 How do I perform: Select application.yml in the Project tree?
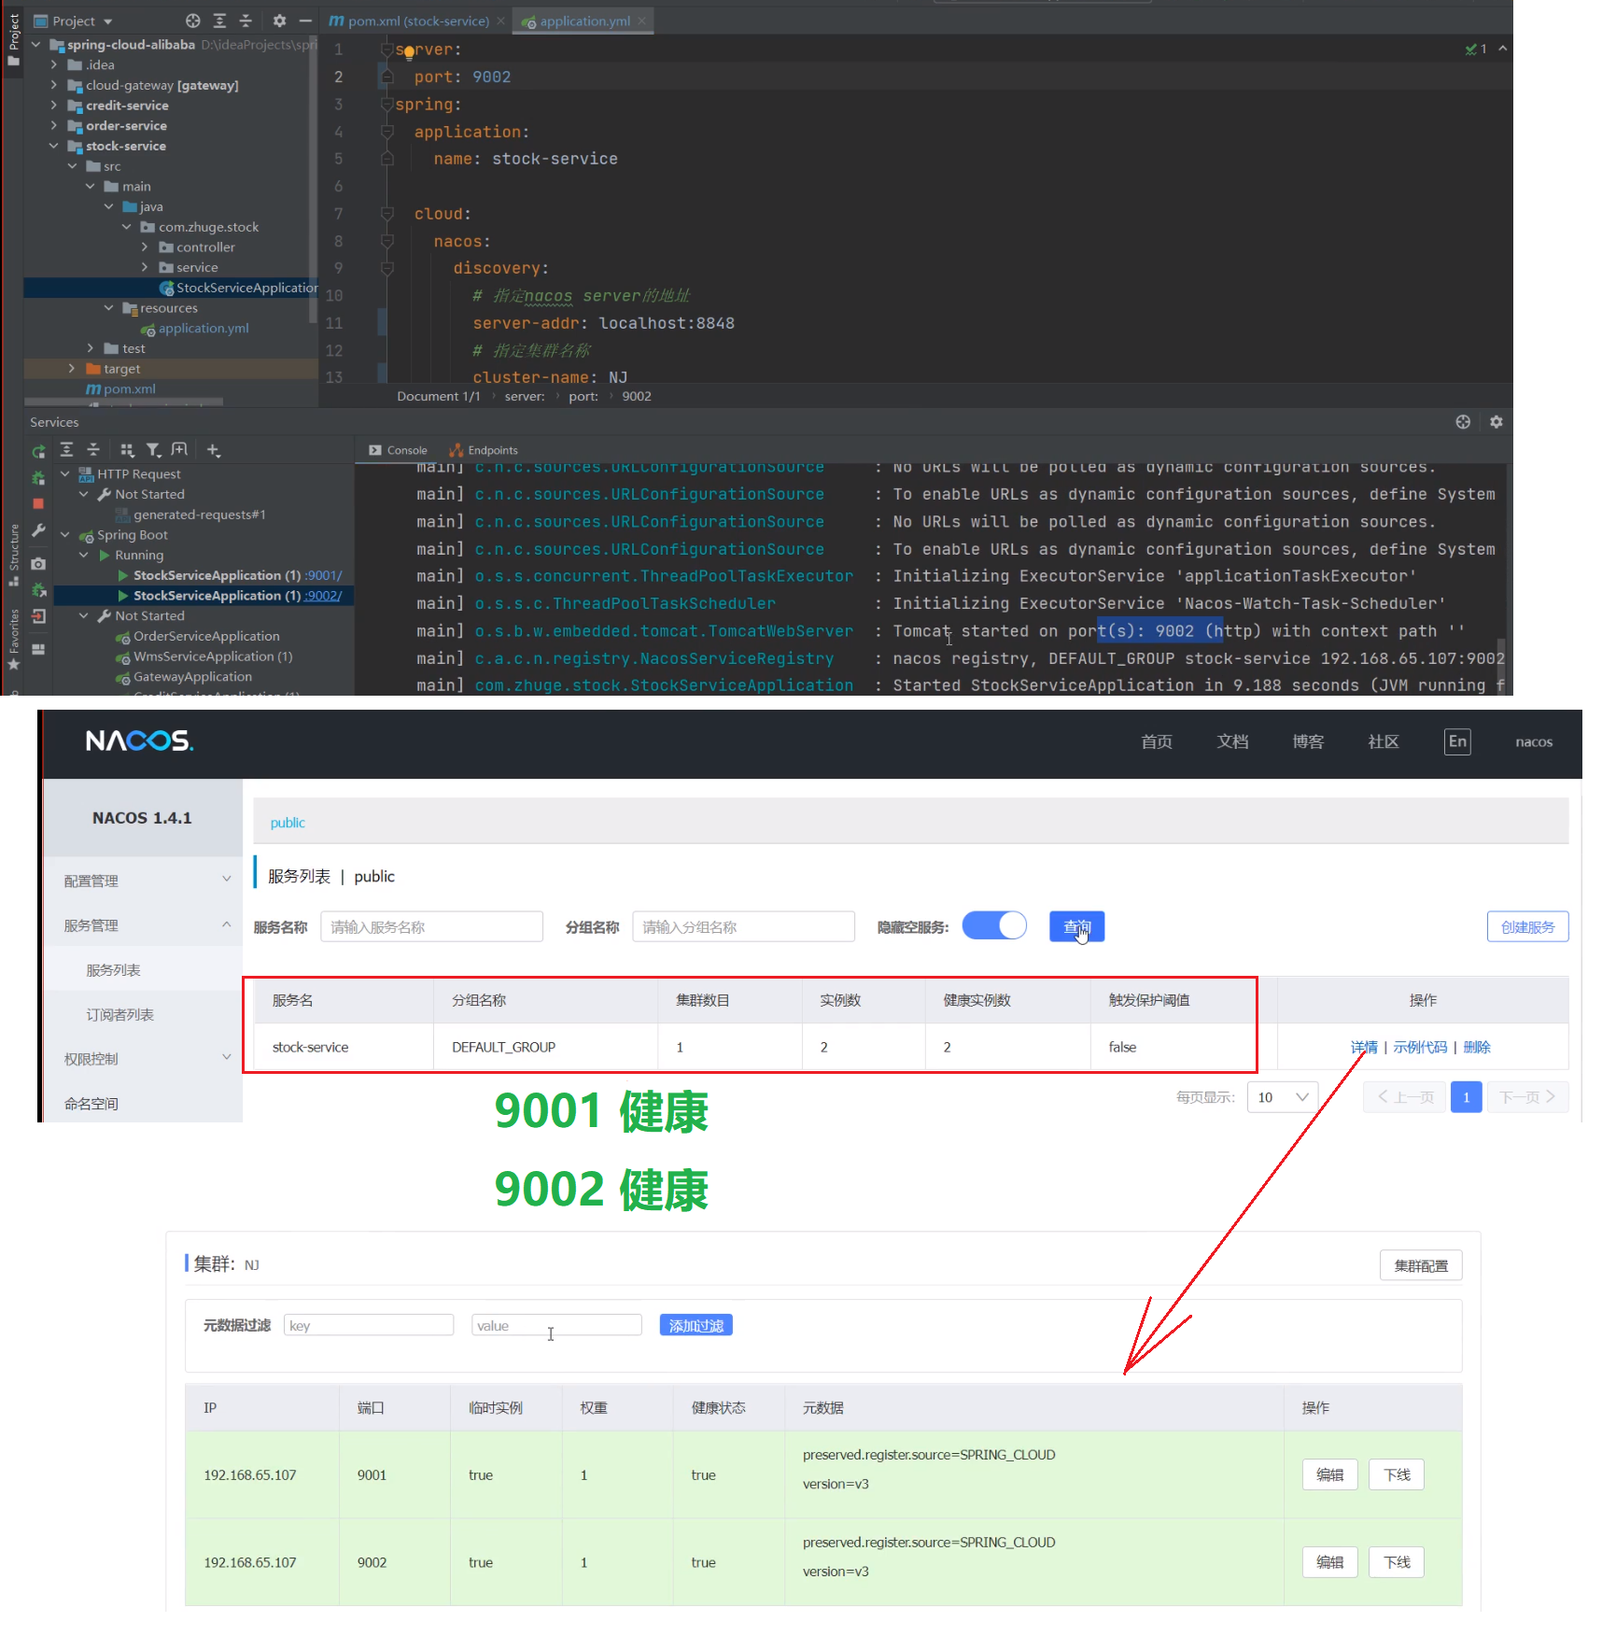203,329
